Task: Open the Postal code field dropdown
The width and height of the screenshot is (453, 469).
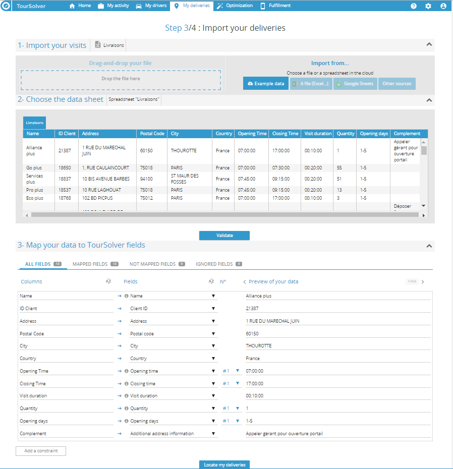Action: pyautogui.click(x=174, y=333)
